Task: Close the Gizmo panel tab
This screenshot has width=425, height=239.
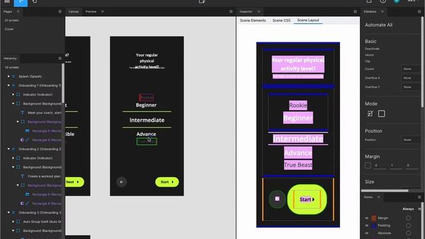Action: pyautogui.click(x=379, y=197)
